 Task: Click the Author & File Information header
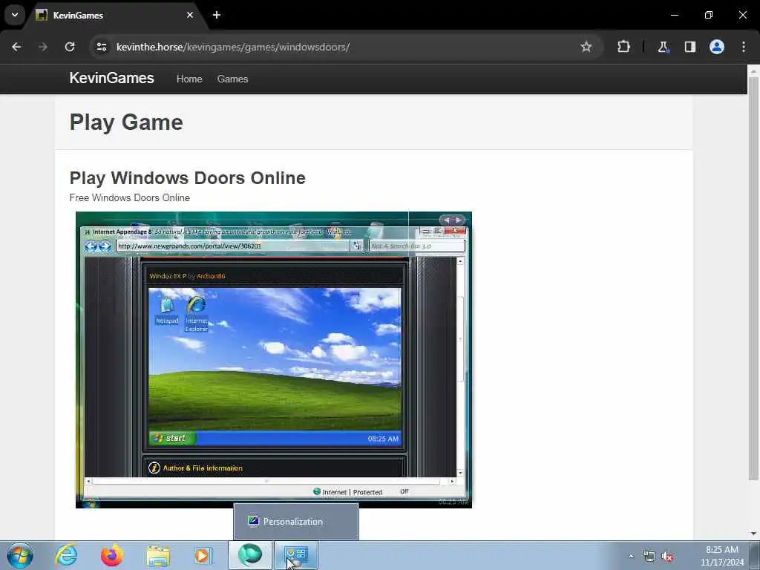tap(203, 468)
